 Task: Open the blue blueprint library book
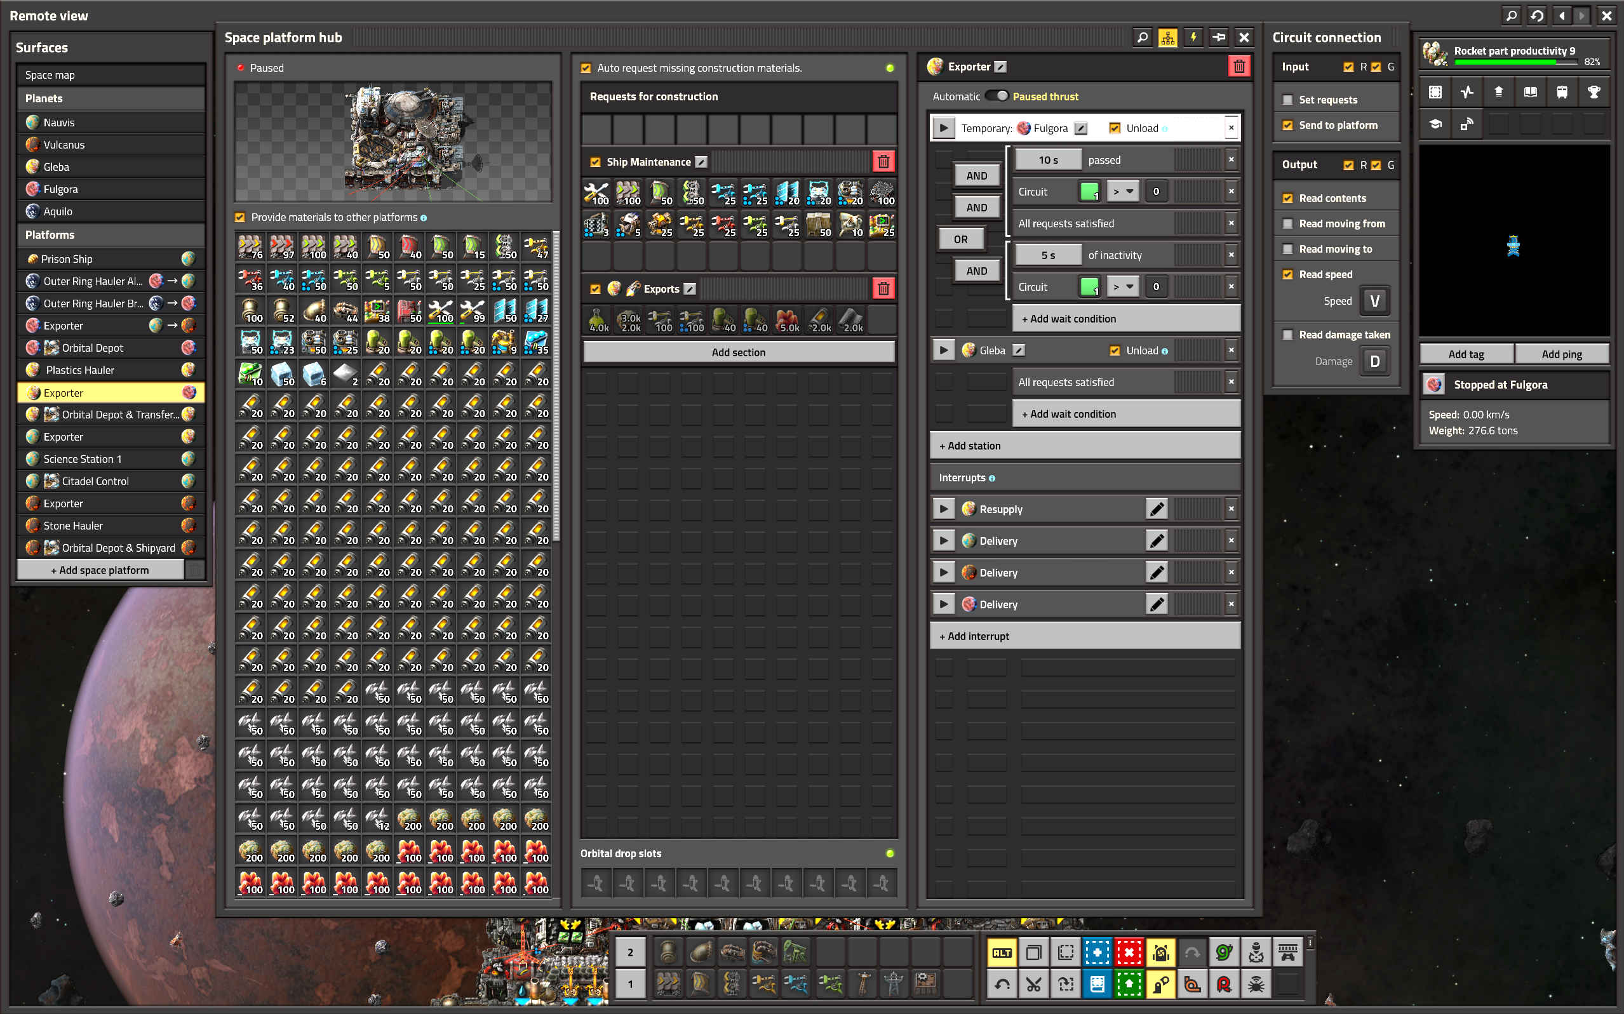tap(1097, 984)
